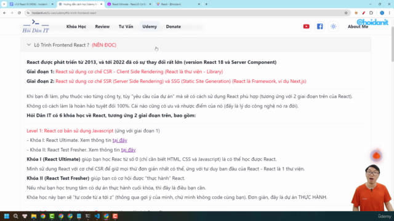Click the 'Khóa I (React Ultimate)' bold text
394x221 pixels.
[54, 159]
